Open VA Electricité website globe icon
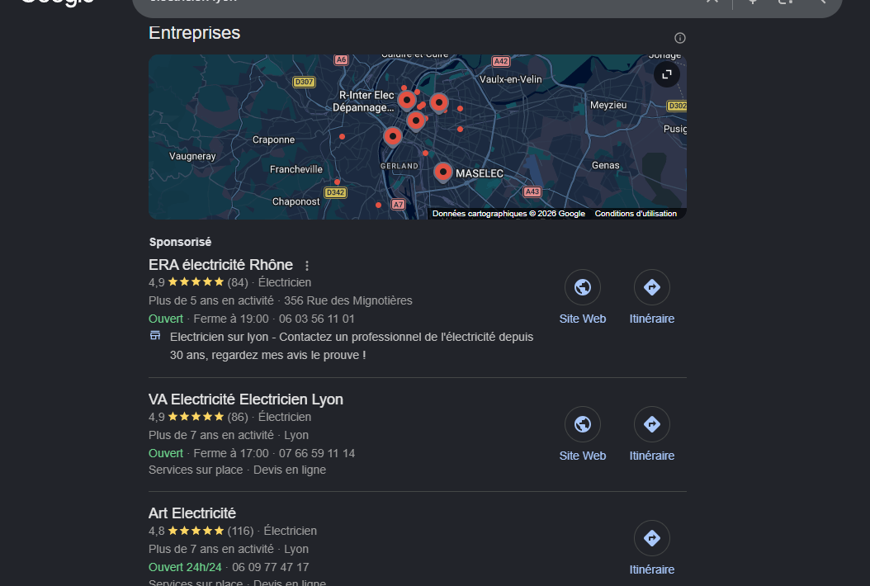 (x=583, y=424)
